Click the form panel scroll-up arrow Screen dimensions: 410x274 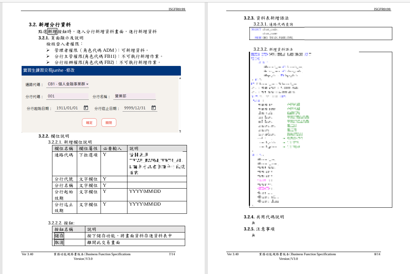tap(180, 78)
